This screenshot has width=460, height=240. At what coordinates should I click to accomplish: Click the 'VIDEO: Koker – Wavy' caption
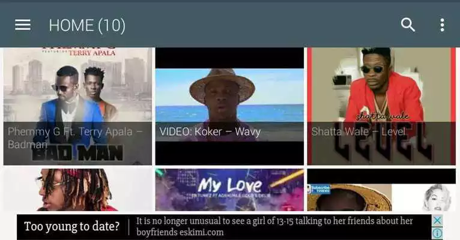click(210, 132)
